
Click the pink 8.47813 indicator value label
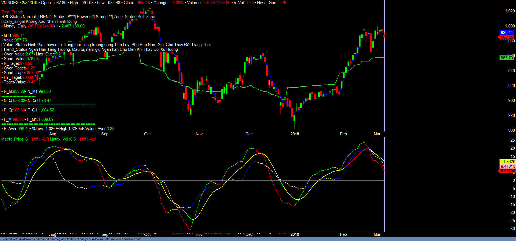(508, 166)
